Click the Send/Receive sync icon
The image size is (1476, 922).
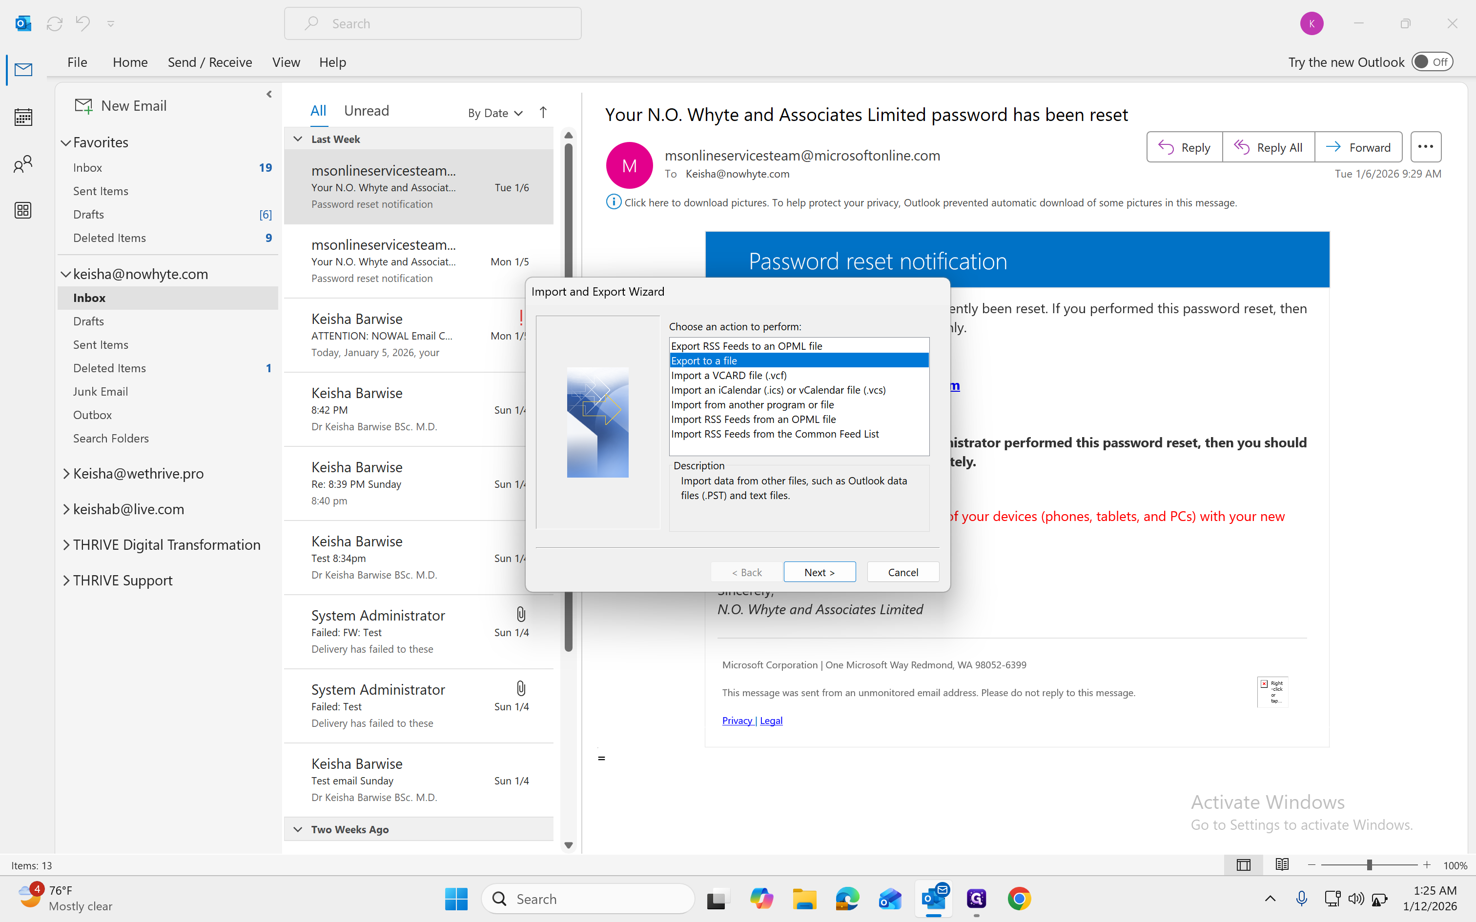(54, 23)
